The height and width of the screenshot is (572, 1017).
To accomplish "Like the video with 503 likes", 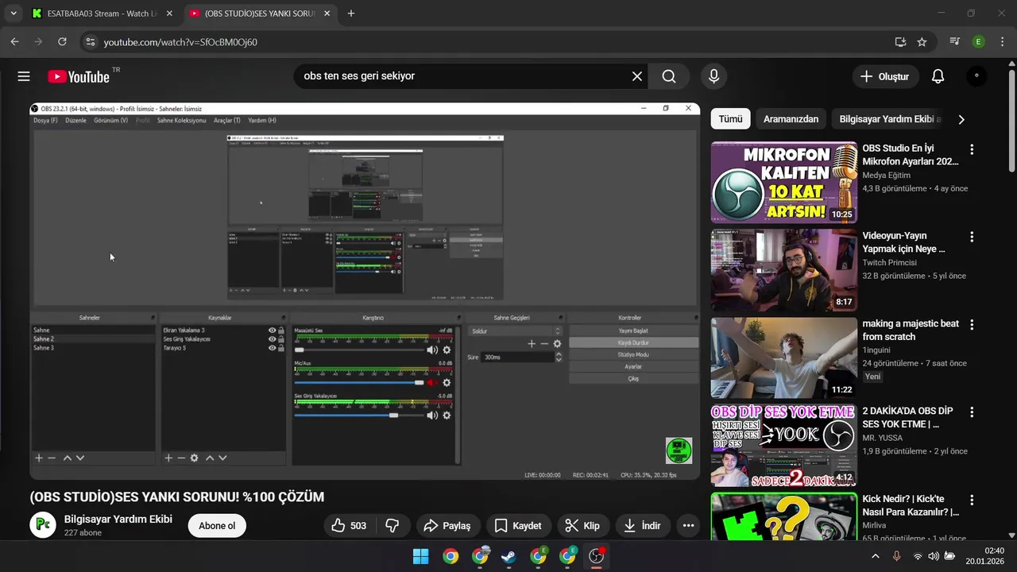I will 349,526.
